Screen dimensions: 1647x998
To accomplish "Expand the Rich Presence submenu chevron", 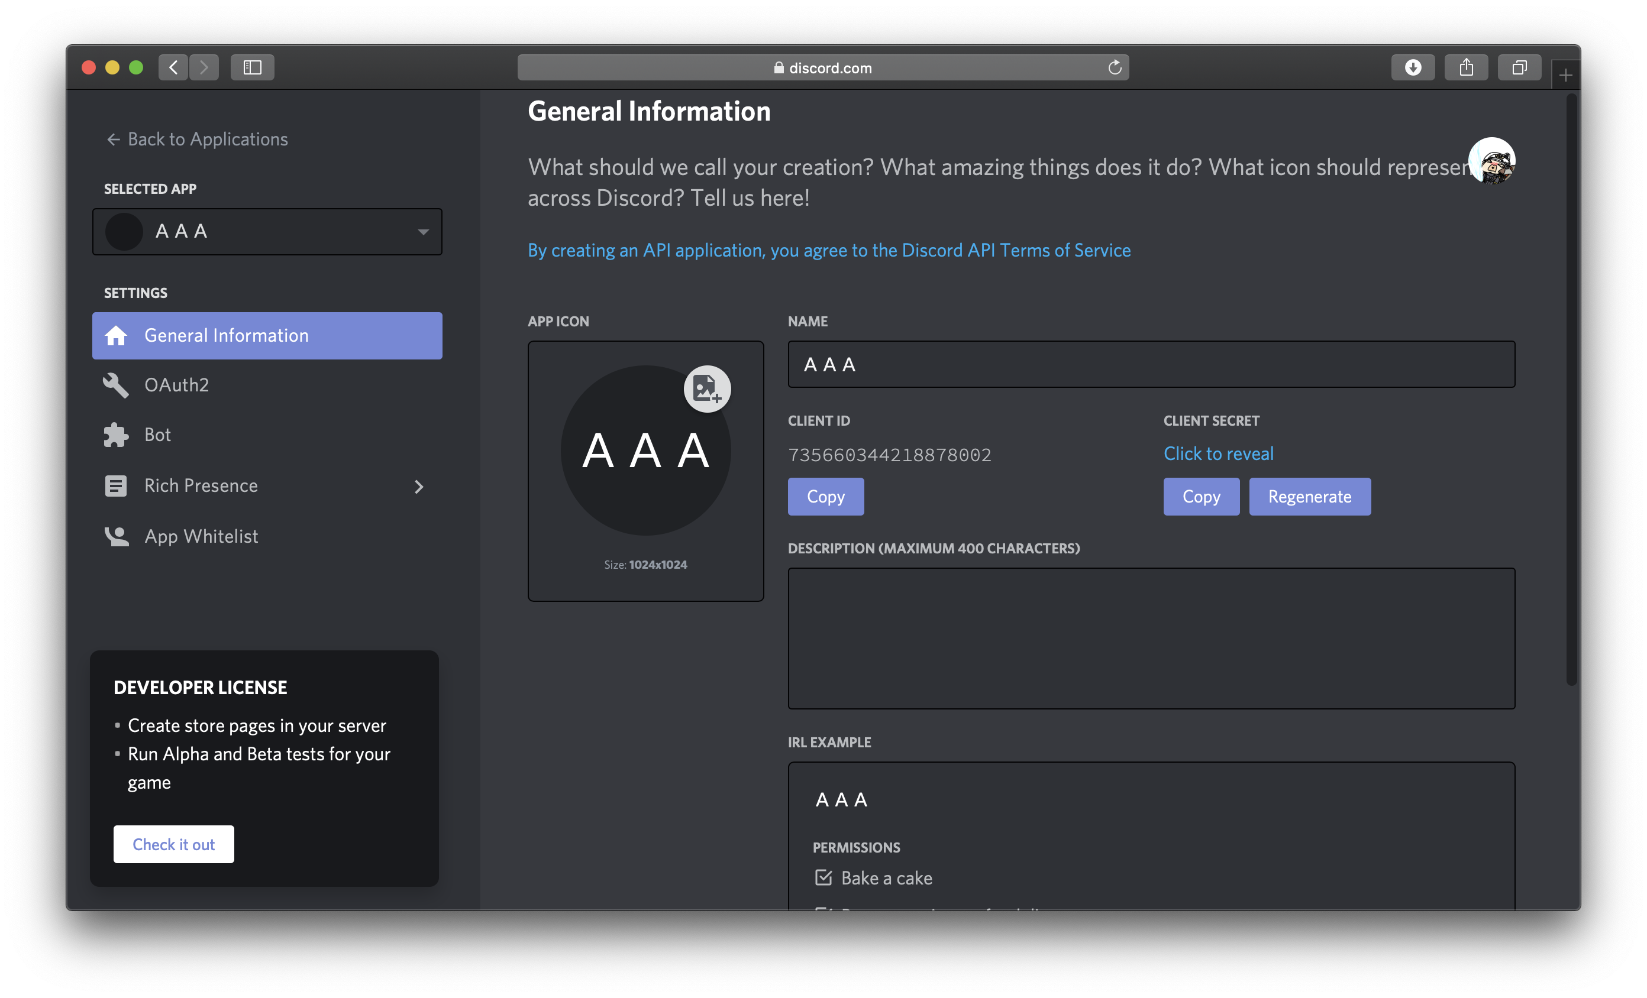I will pos(418,487).
